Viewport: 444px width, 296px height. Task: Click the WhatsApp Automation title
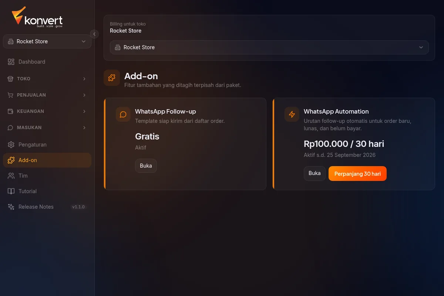[336, 111]
